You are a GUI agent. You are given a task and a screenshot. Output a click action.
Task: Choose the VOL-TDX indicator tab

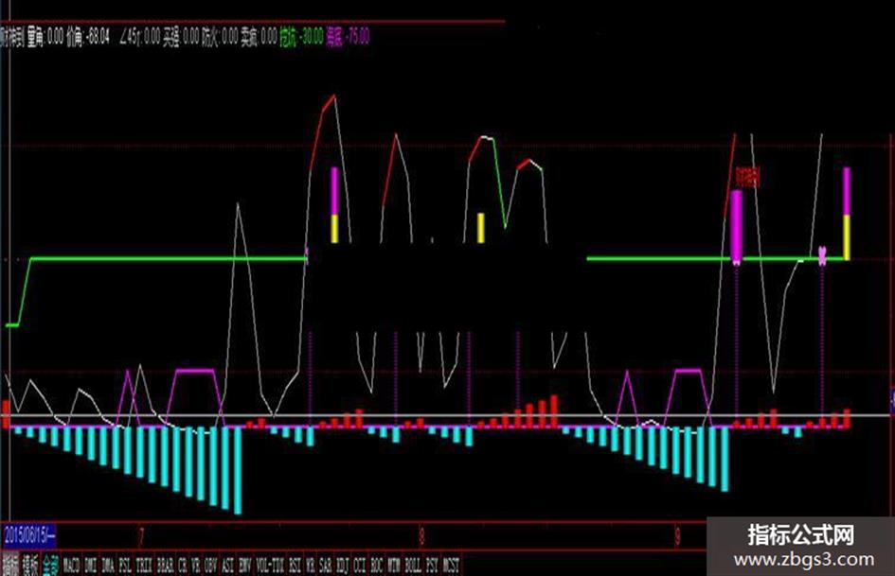[270, 566]
